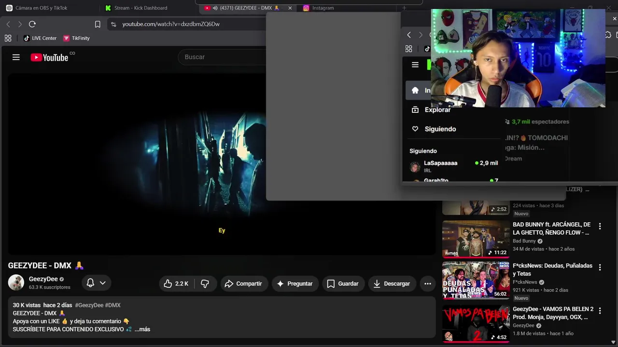
Task: Open options menu for VAMOS PA BELEN 2
Action: (600, 311)
